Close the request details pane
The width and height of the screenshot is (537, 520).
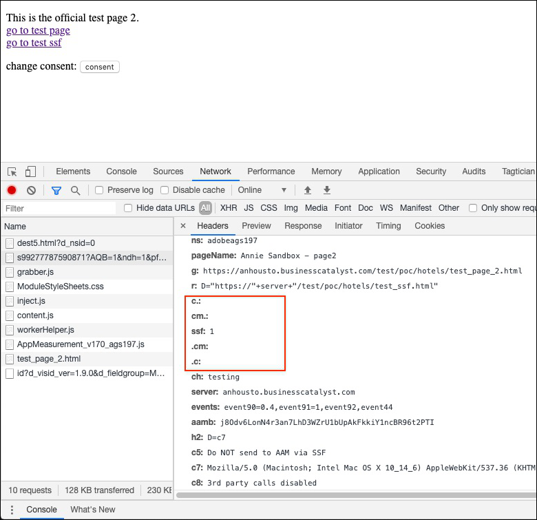pos(183,226)
